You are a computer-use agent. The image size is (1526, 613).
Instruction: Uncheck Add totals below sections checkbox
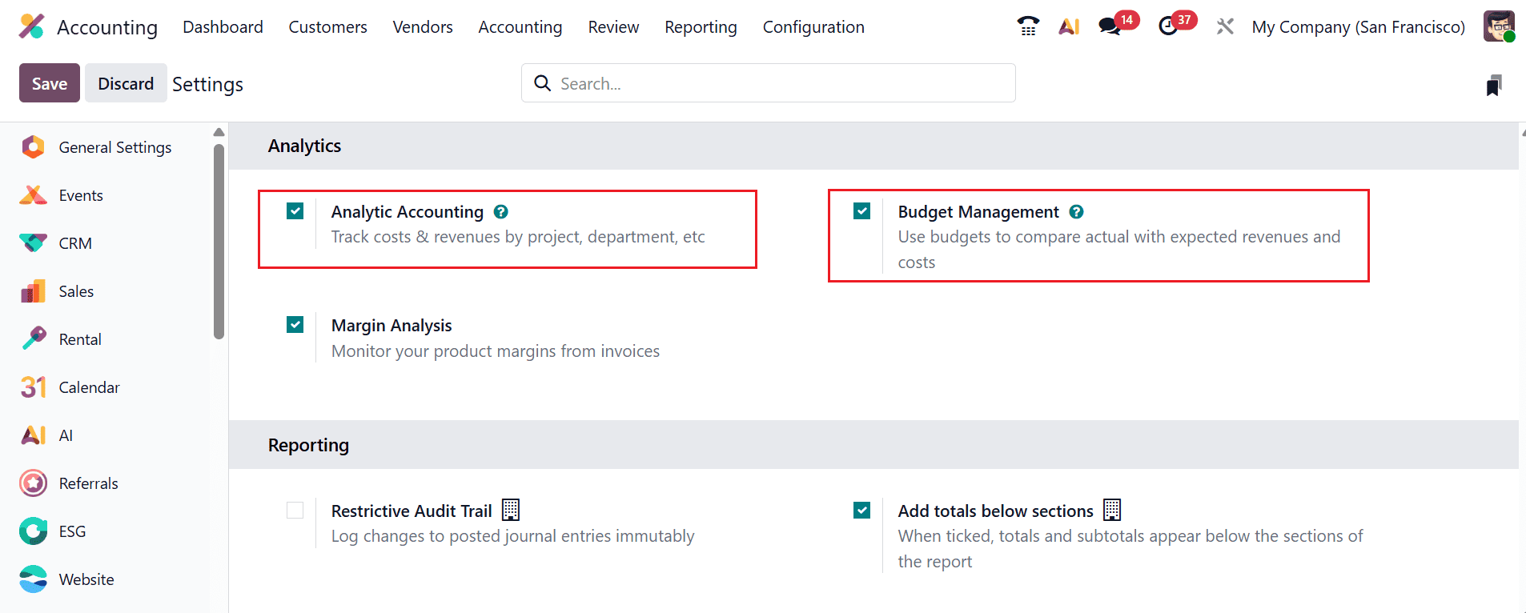pos(862,511)
